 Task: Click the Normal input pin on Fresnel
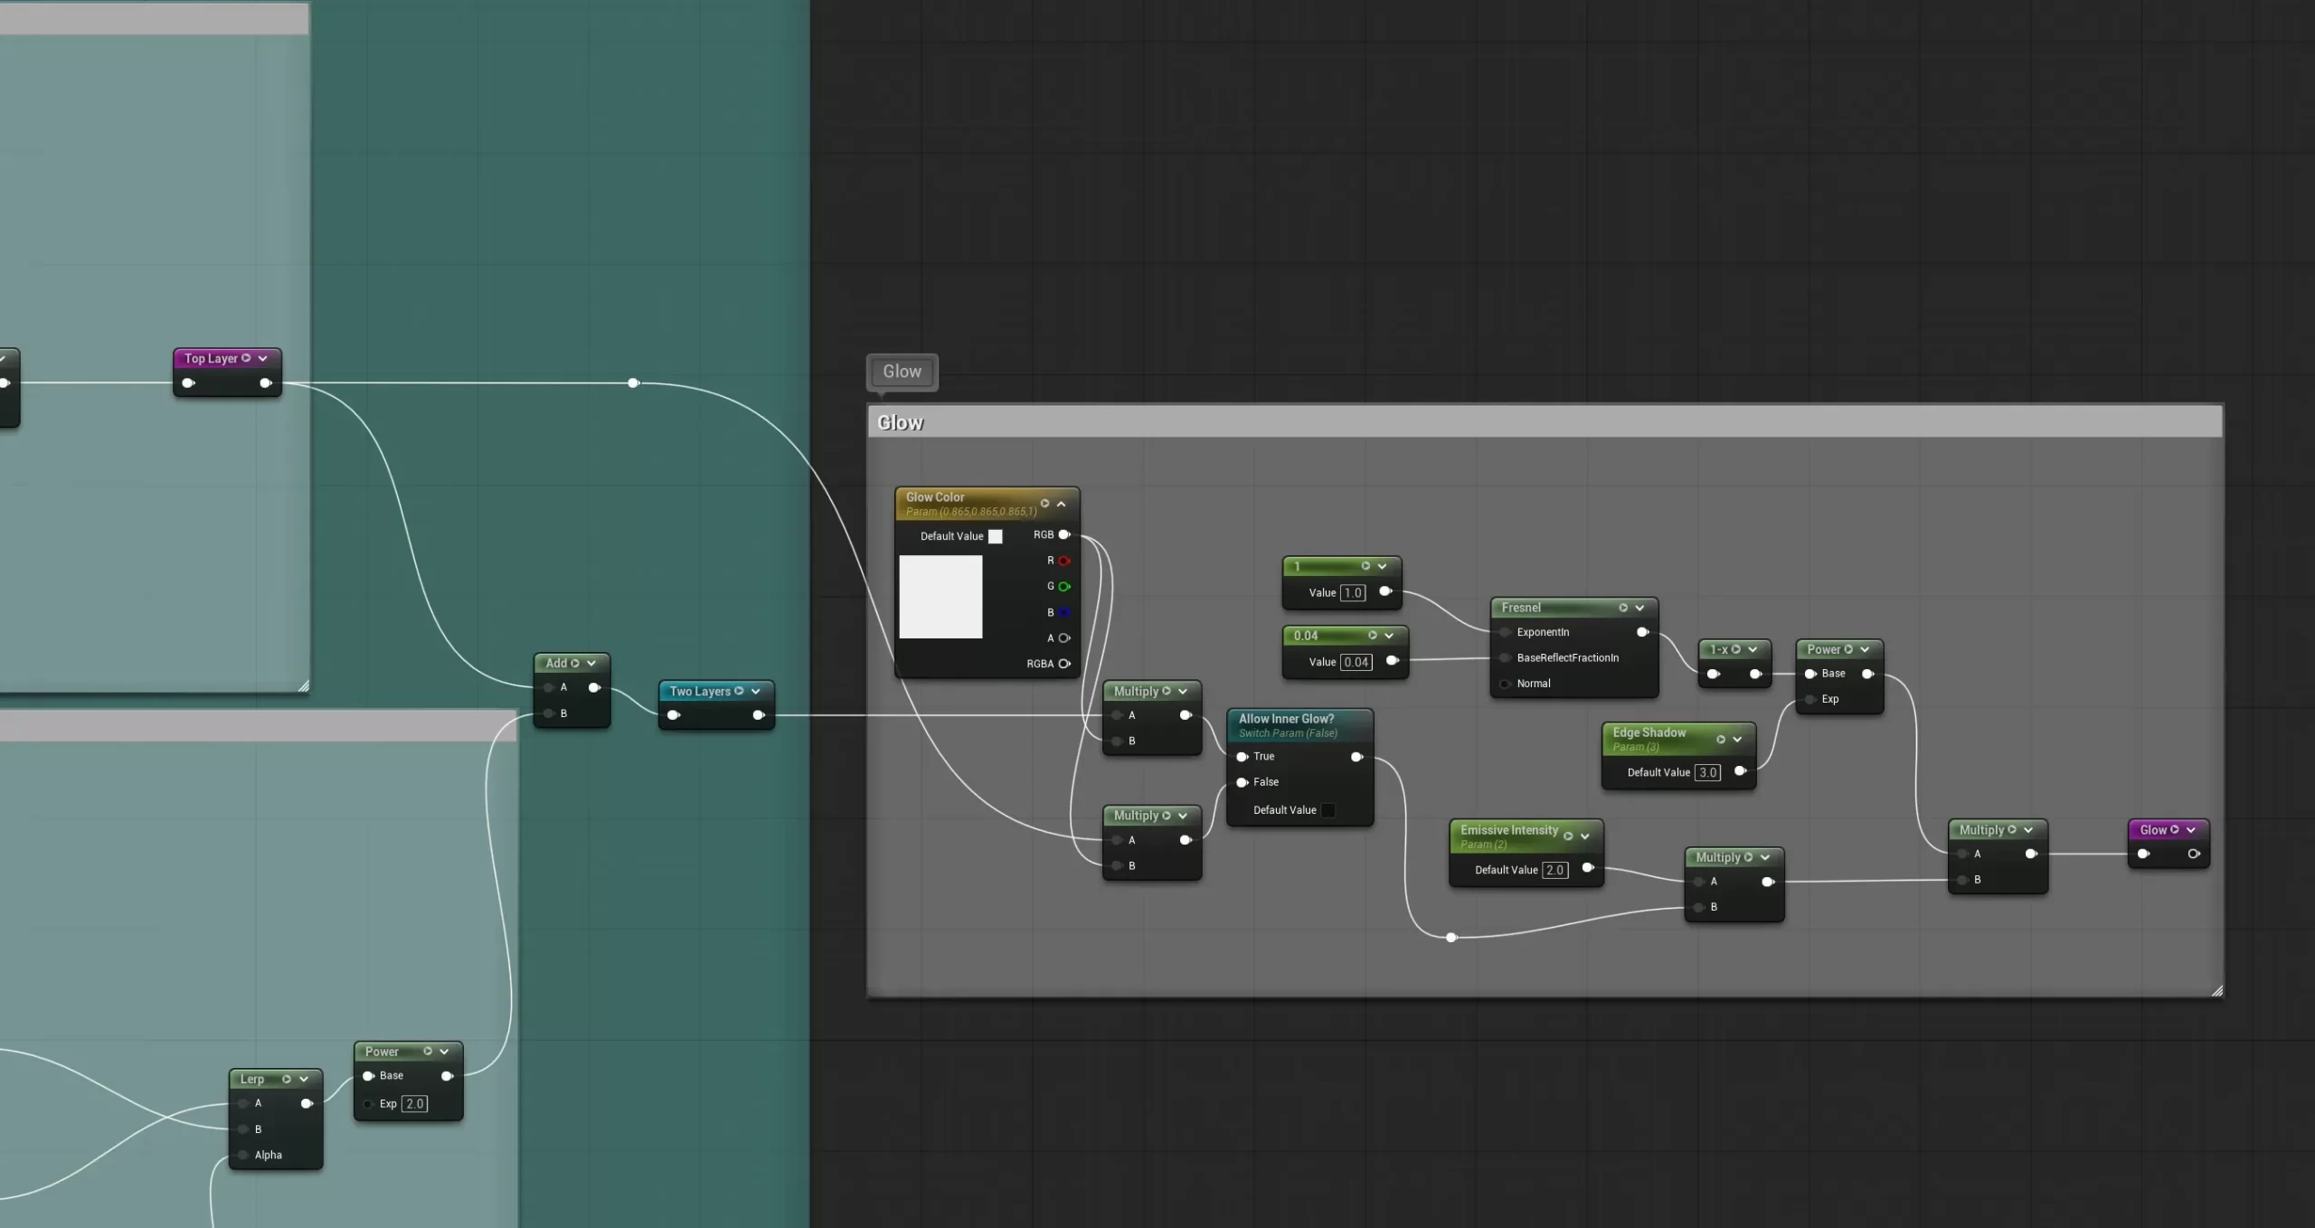[x=1505, y=684]
